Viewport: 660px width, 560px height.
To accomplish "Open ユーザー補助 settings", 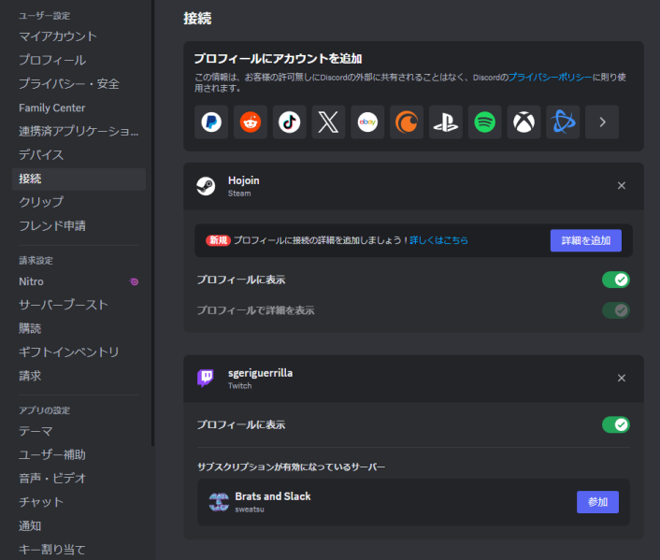I will (x=79, y=454).
